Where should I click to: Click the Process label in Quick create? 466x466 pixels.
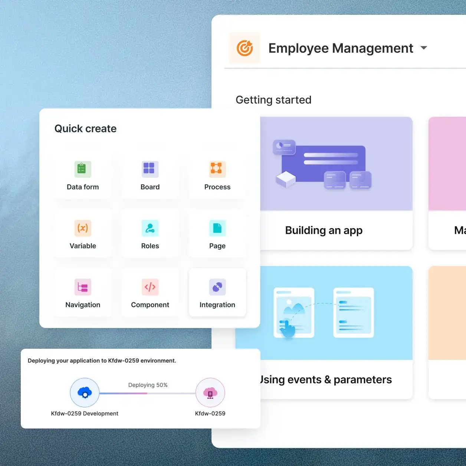pyautogui.click(x=217, y=187)
